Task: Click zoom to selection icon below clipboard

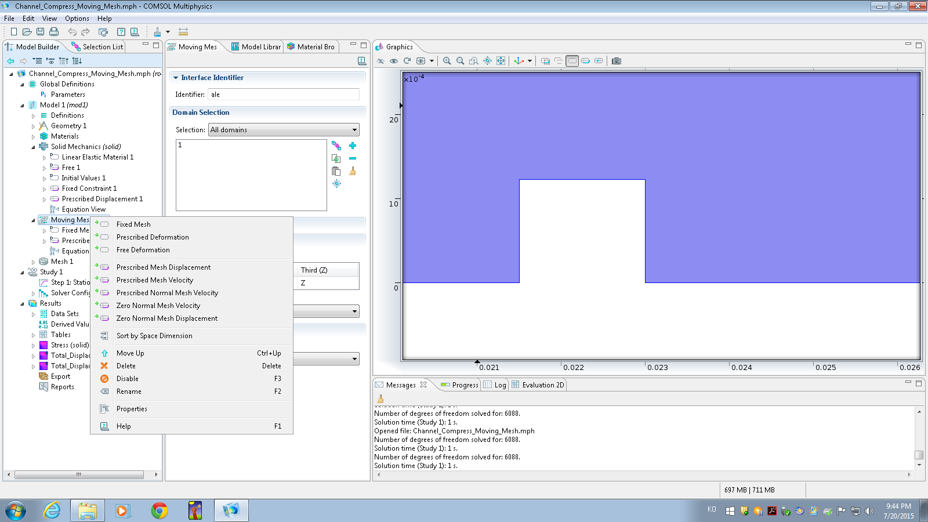Action: (x=336, y=184)
